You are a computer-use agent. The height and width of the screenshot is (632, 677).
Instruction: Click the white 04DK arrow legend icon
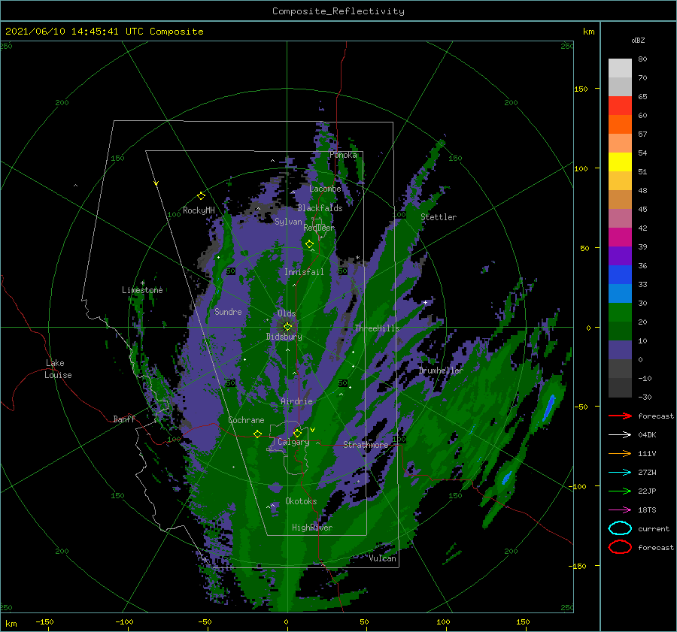620,434
